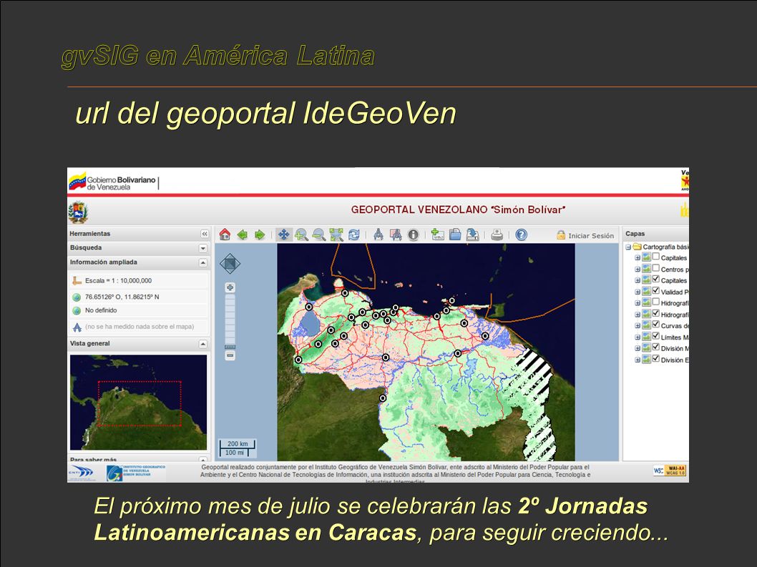
Task: Collapse the Herramientas panel with double chevron
Action: 205,234
